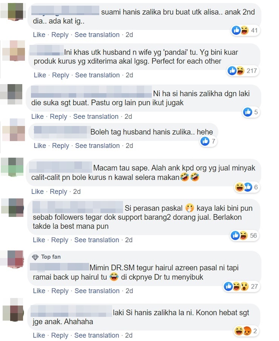Reply to the 'Perfect for each other' comment

[x=60, y=75]
